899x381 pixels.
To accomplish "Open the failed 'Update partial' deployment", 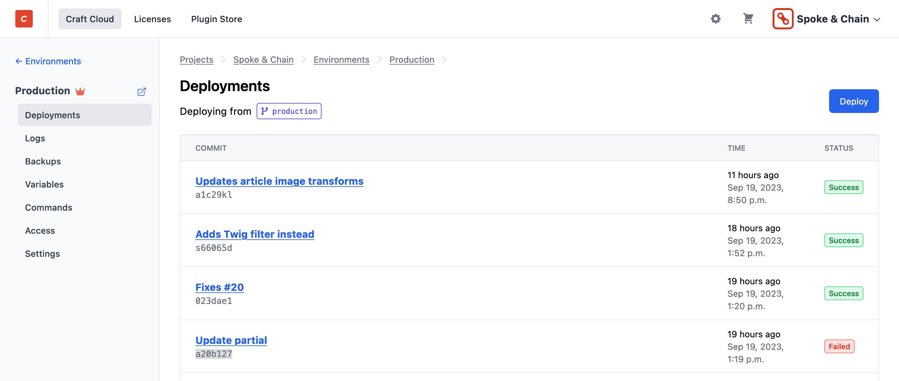I will pyautogui.click(x=231, y=340).
